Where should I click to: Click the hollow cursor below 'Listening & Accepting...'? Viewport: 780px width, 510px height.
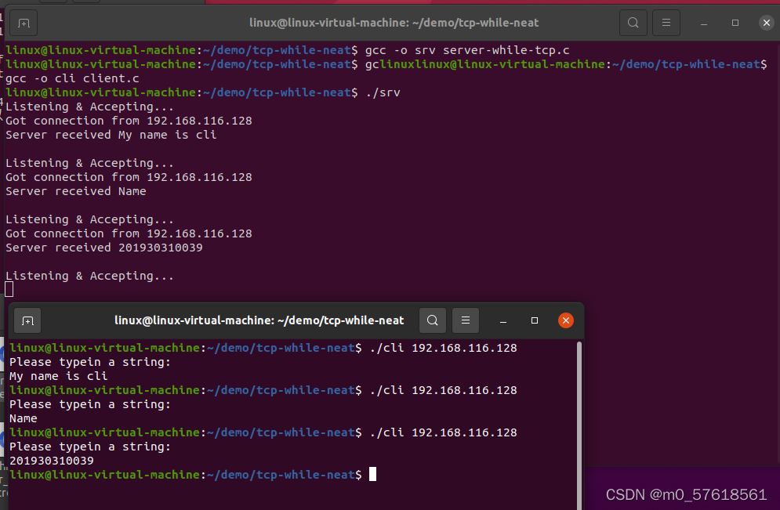tap(9, 290)
